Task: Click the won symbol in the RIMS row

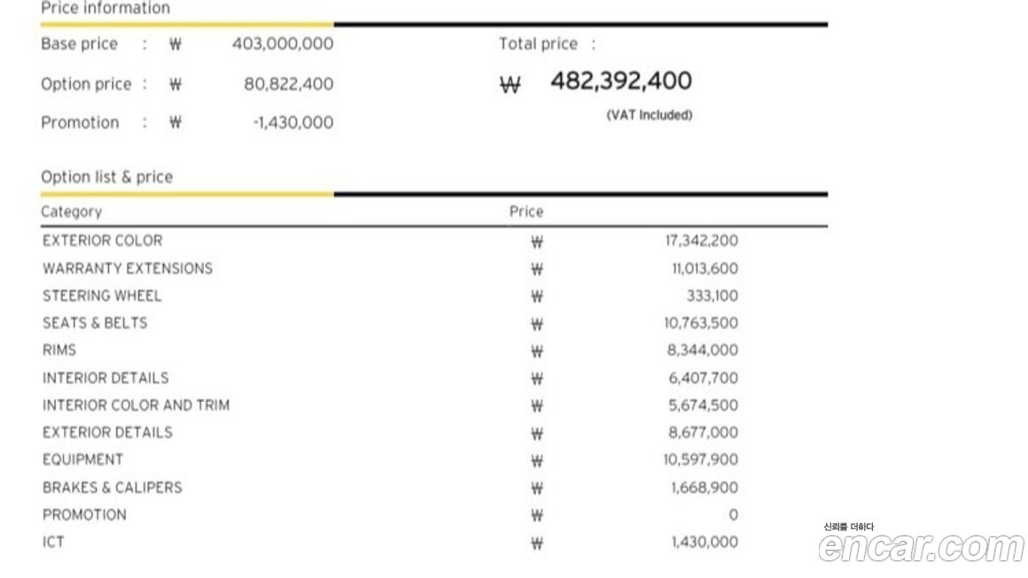Action: click(537, 351)
